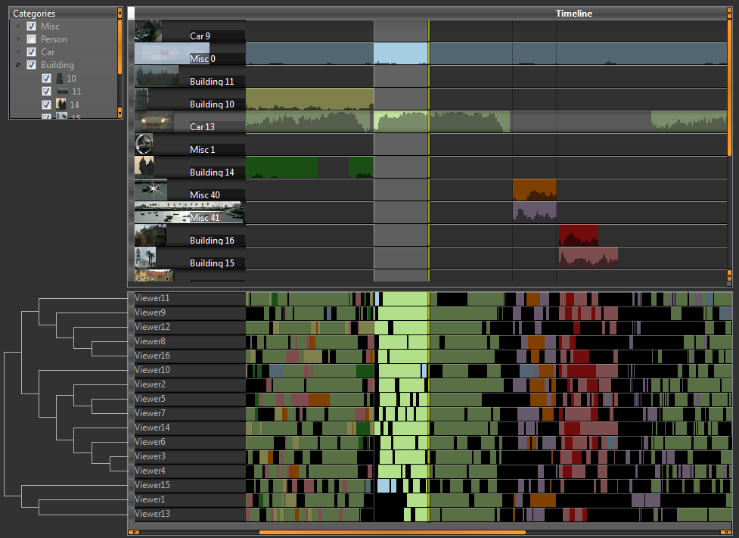Screen dimensions: 739x538
Task: Uncheck the Building 11 sub-item checkbox
Action: click(x=46, y=92)
